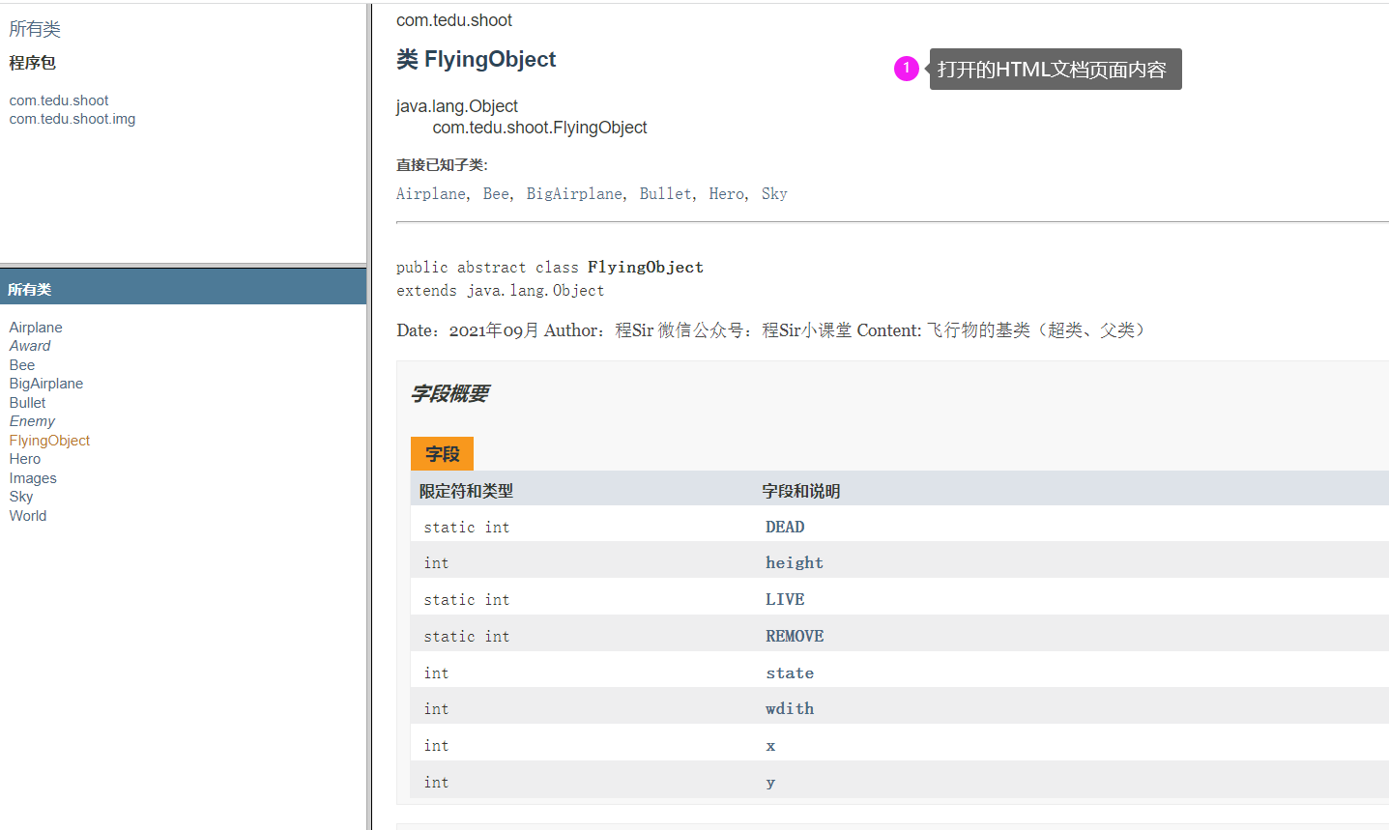Click the 直接已知子类 label
Screen dimensions: 1389x830
[442, 165]
